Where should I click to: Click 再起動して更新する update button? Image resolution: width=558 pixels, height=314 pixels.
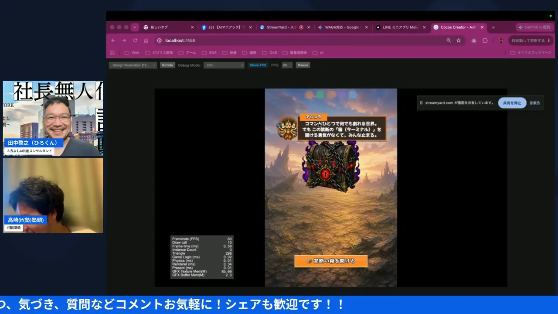coord(531,41)
